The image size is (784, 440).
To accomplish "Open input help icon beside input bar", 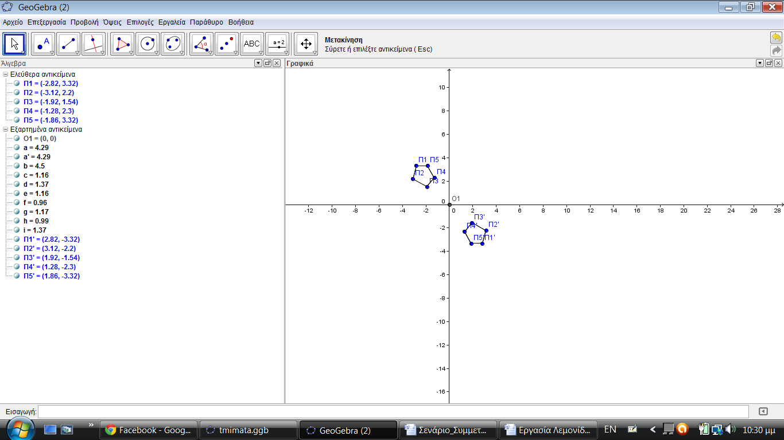I will 763,411.
